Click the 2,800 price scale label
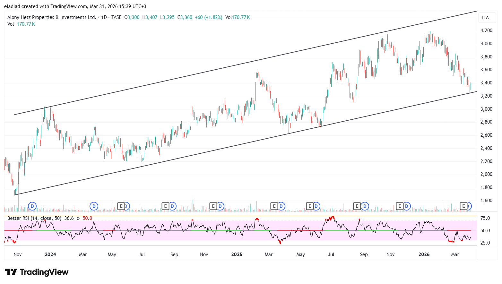The image size is (502, 284). [x=486, y=122]
